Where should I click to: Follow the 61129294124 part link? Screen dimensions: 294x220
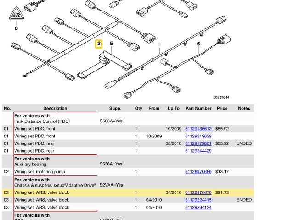[x=198, y=208]
